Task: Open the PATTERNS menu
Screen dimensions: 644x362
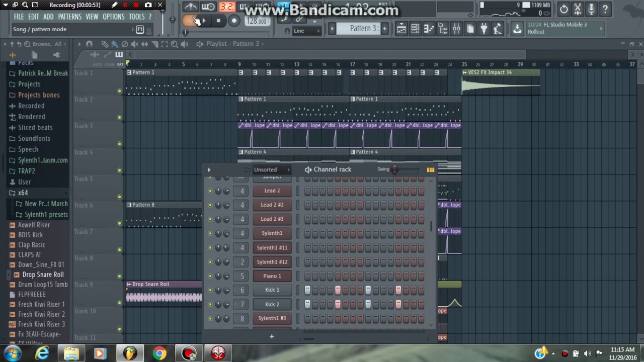Action: (x=69, y=17)
